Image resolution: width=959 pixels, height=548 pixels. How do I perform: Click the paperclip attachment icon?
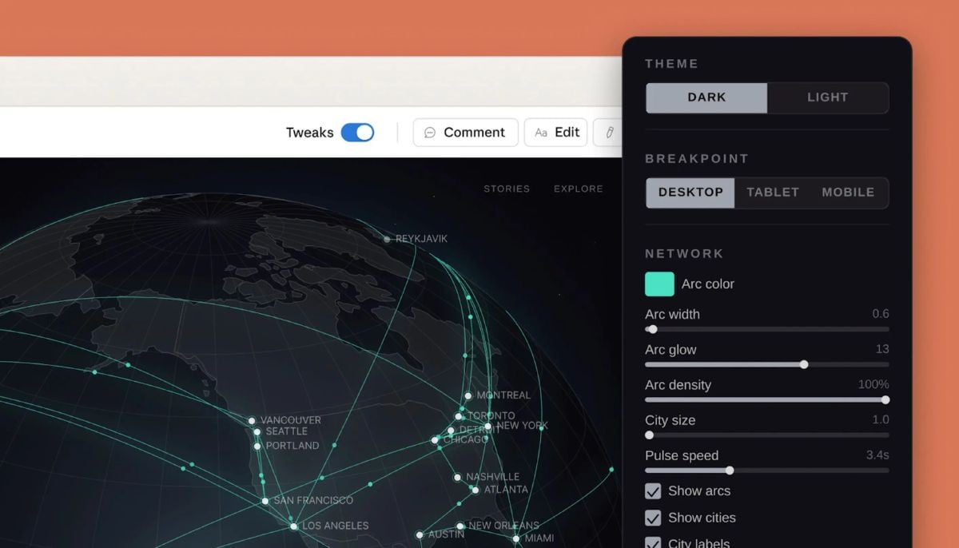pos(608,132)
